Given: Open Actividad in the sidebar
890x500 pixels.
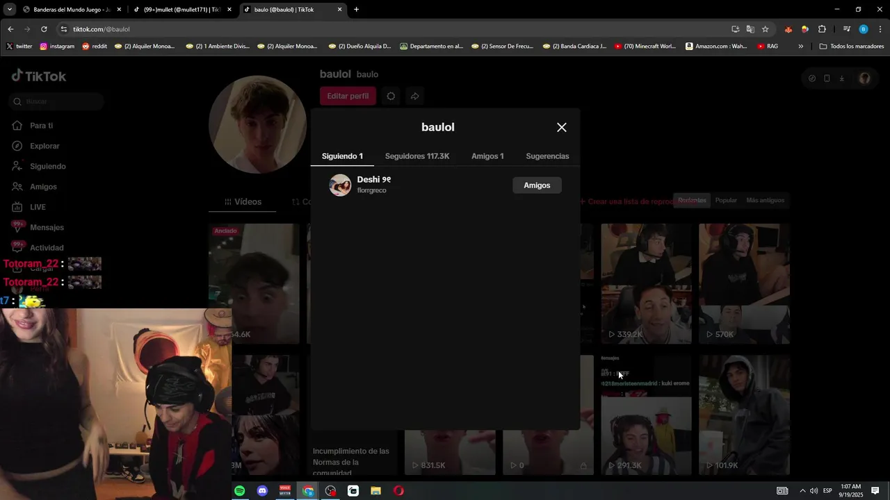Looking at the screenshot, I should click(47, 248).
